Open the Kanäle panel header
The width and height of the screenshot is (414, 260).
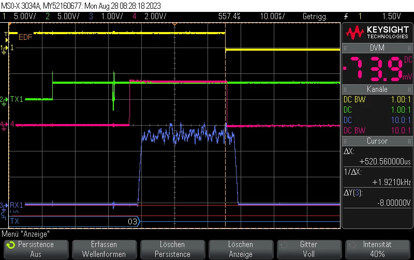377,89
